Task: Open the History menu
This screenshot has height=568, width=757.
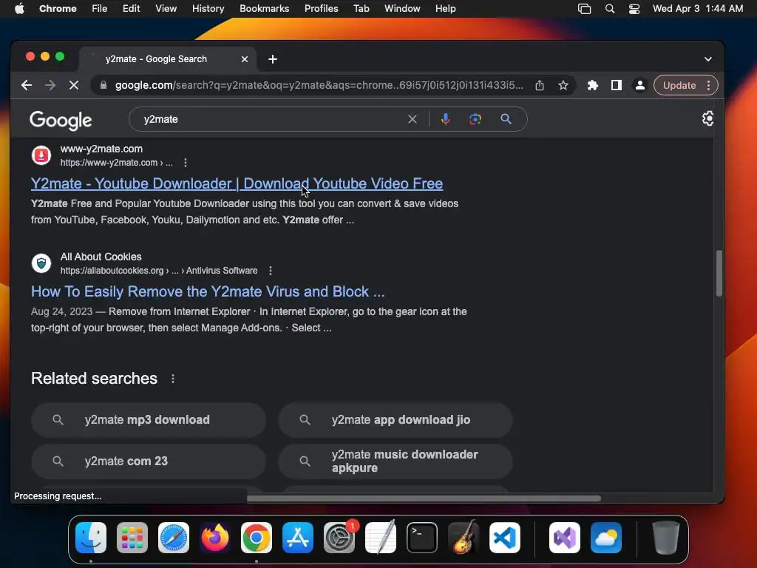Action: (208, 9)
